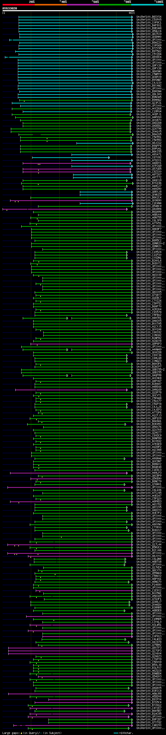Select subject label UniRef100_C1MPU4
166x735 pixels.
click(x=149, y=112)
